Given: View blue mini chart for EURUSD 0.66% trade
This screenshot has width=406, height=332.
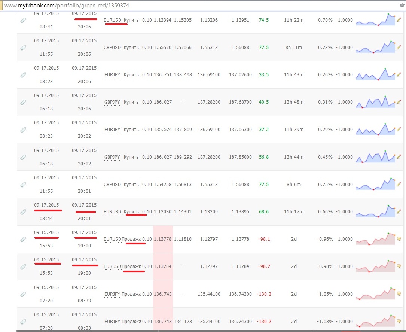Looking at the screenshot, I should point(375,211).
